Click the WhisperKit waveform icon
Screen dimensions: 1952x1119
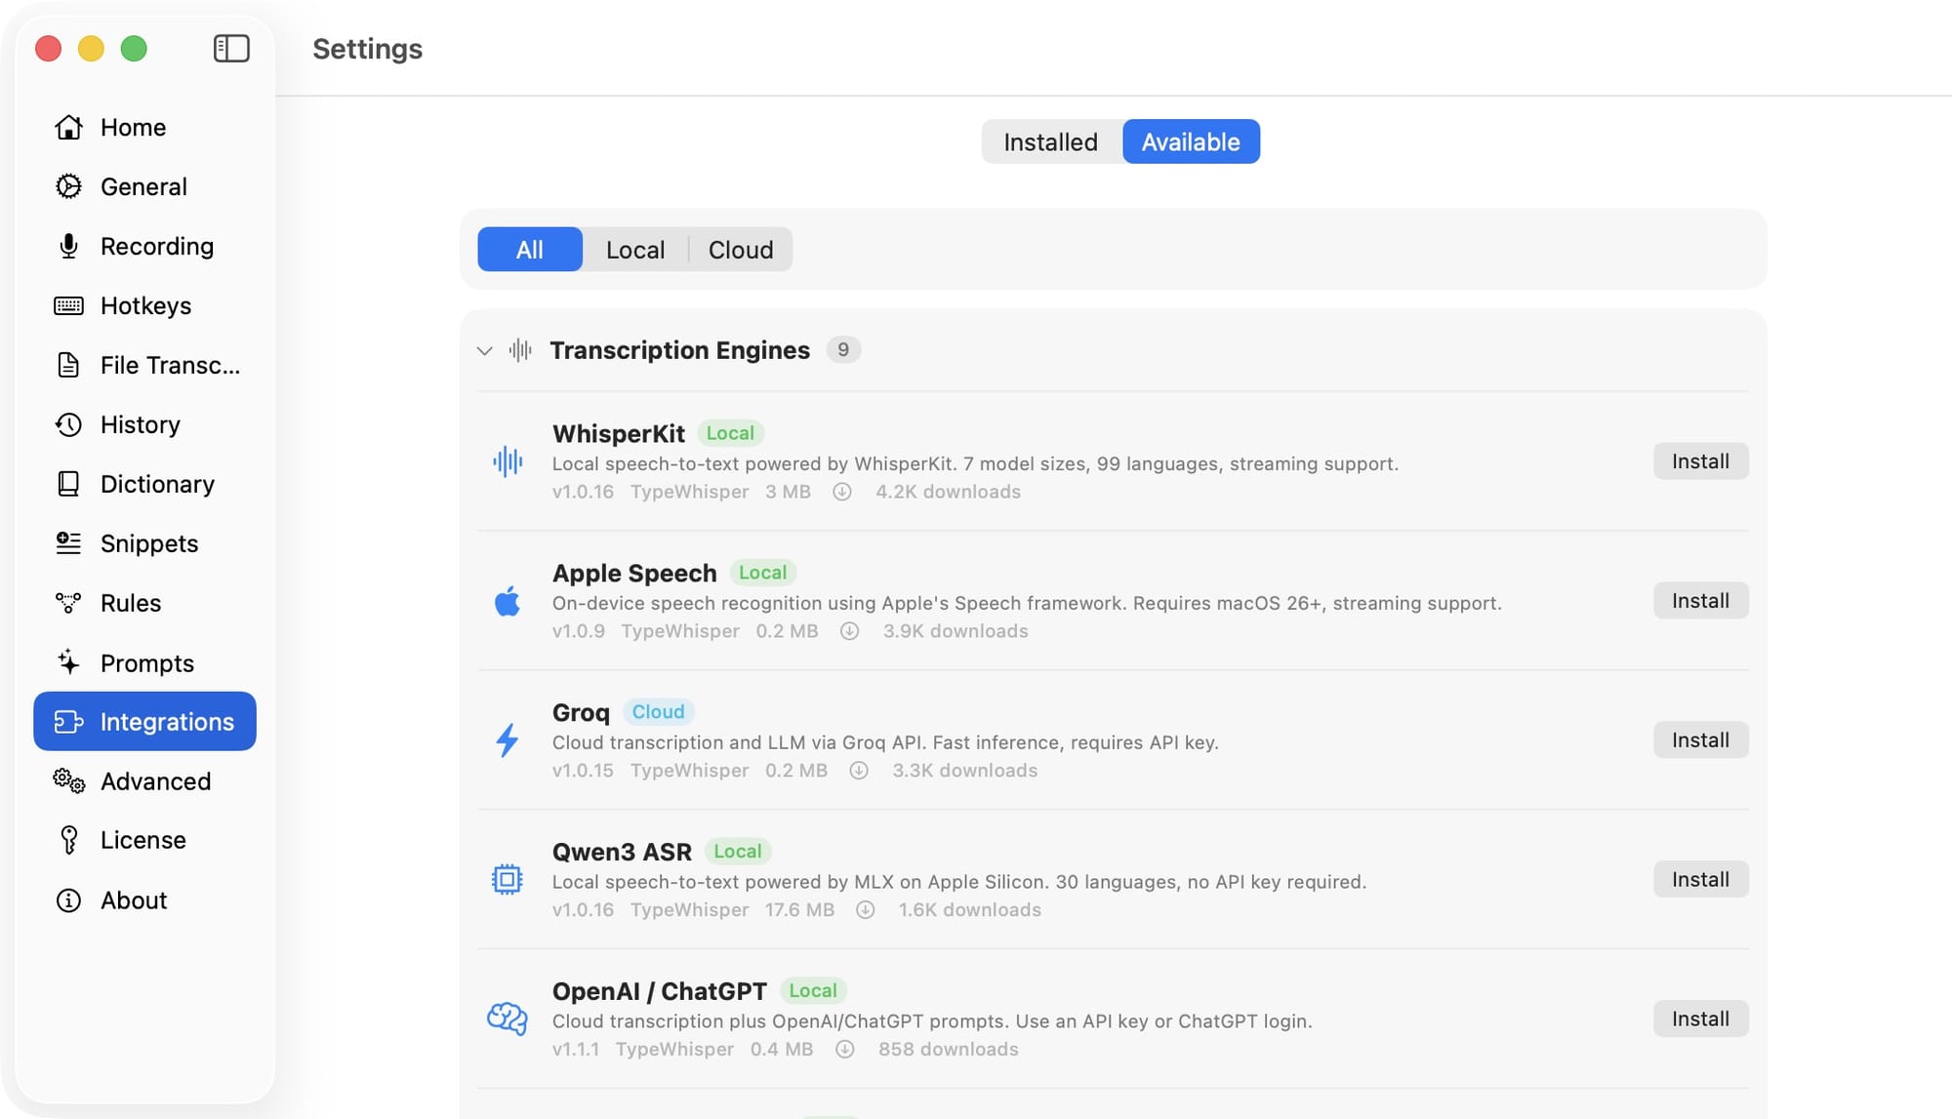[508, 461]
